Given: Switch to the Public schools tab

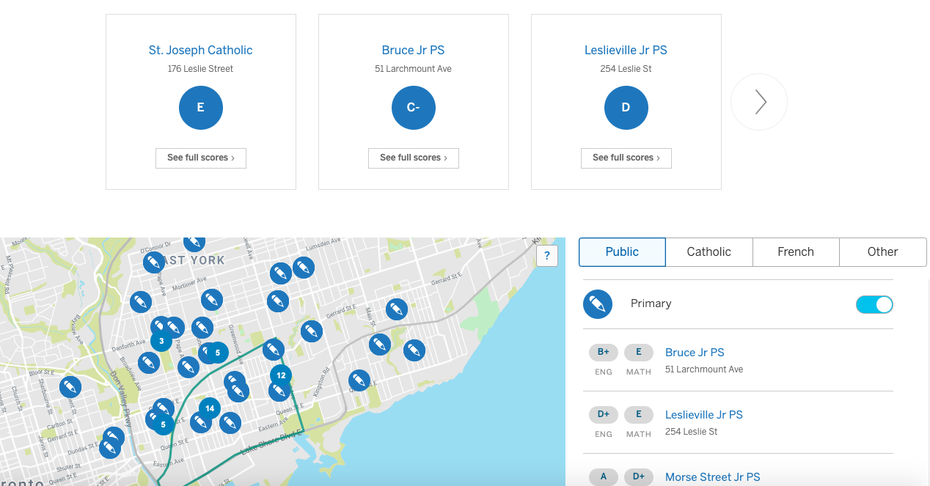Looking at the screenshot, I should coord(622,251).
